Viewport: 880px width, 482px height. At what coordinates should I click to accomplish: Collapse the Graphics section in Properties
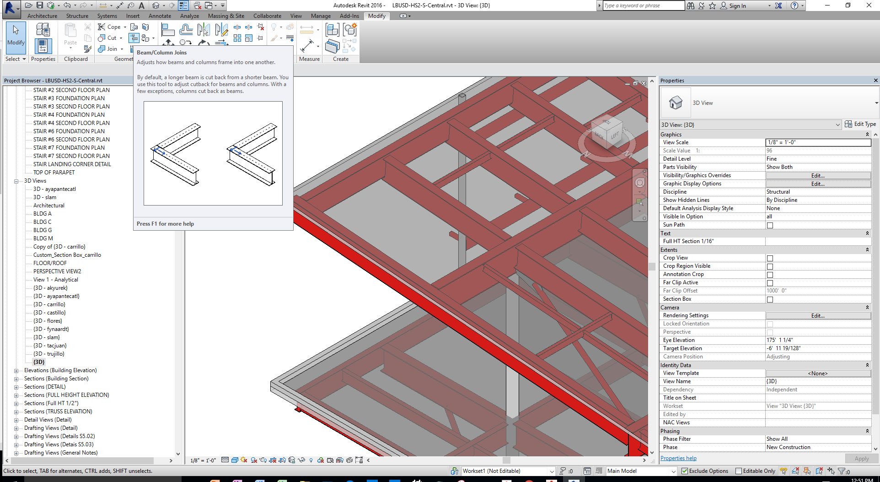click(868, 134)
